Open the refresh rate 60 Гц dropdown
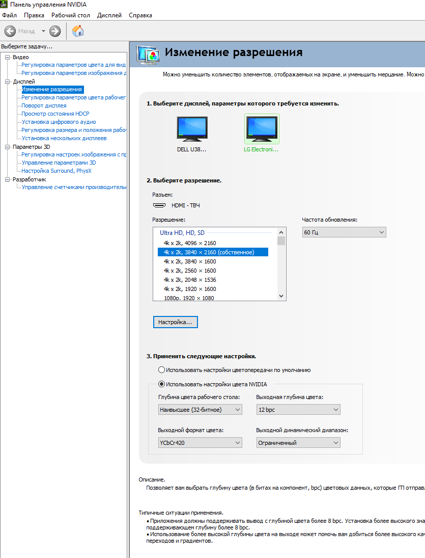The height and width of the screenshot is (558, 425). point(344,232)
